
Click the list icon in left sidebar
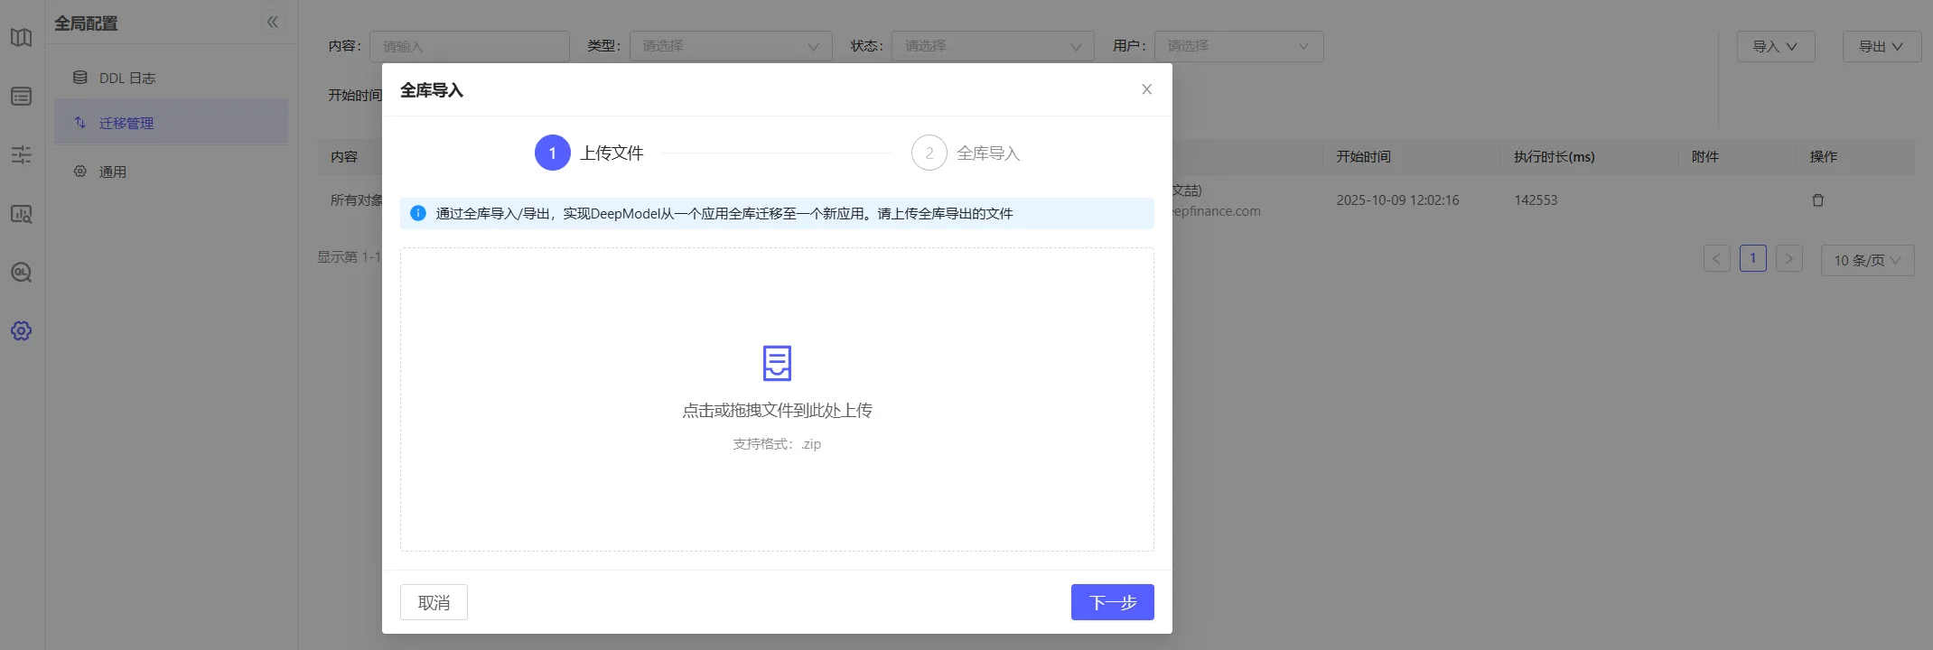(22, 97)
